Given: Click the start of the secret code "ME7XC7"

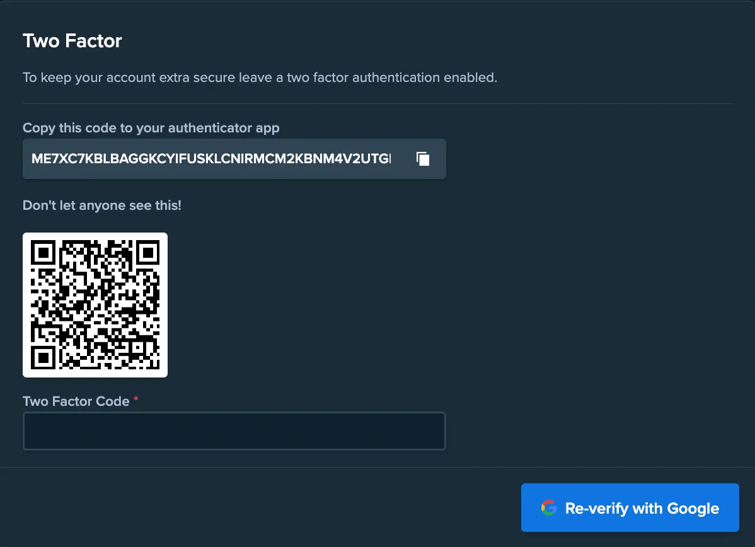Looking at the screenshot, I should click(52, 159).
